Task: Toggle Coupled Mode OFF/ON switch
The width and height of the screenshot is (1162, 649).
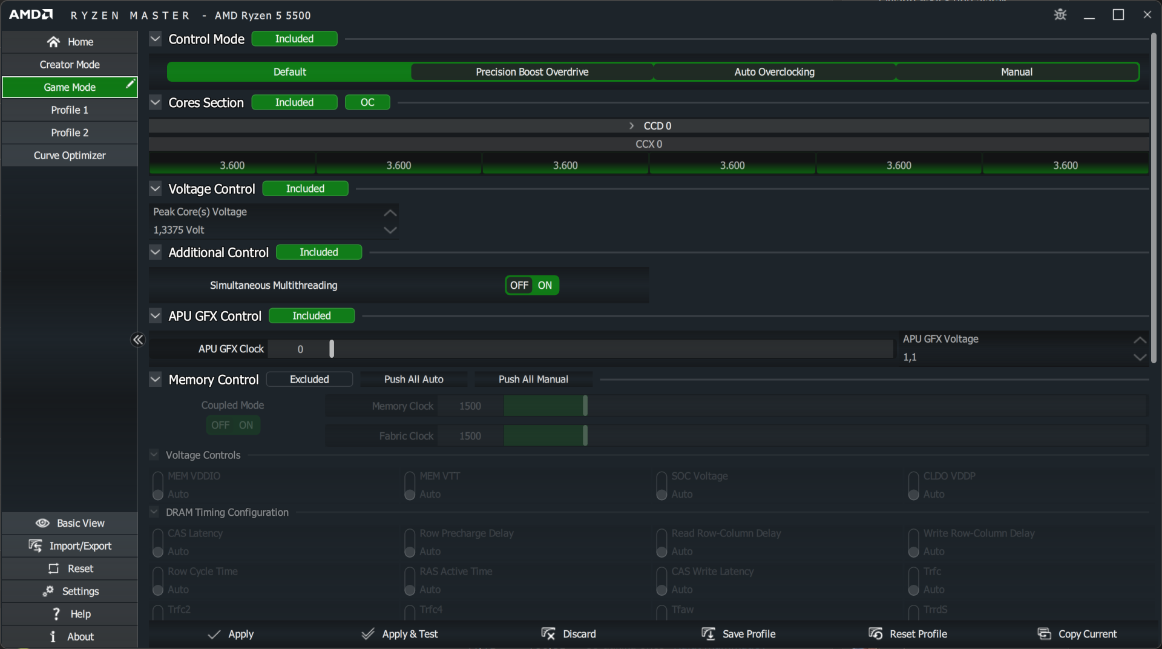Action: [x=233, y=425]
